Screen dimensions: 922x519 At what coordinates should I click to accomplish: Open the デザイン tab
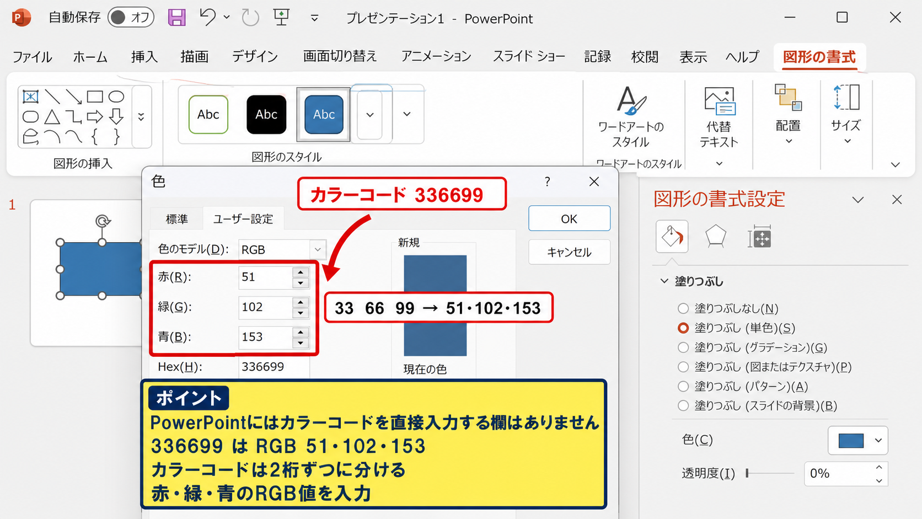255,57
